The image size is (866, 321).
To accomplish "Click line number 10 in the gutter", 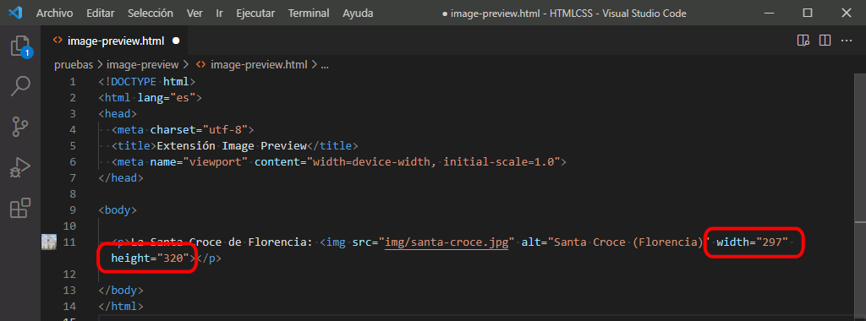I will click(x=70, y=226).
